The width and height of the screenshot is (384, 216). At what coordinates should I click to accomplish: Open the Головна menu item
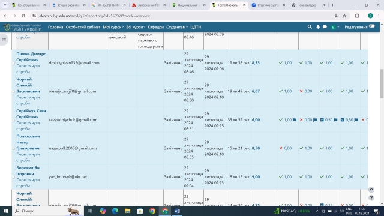[55, 27]
